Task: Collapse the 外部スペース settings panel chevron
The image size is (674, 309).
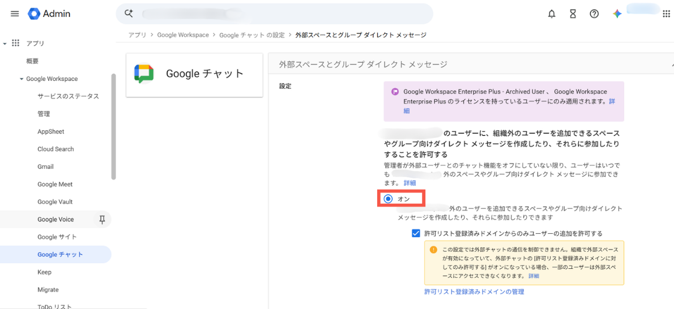Action: (x=672, y=65)
